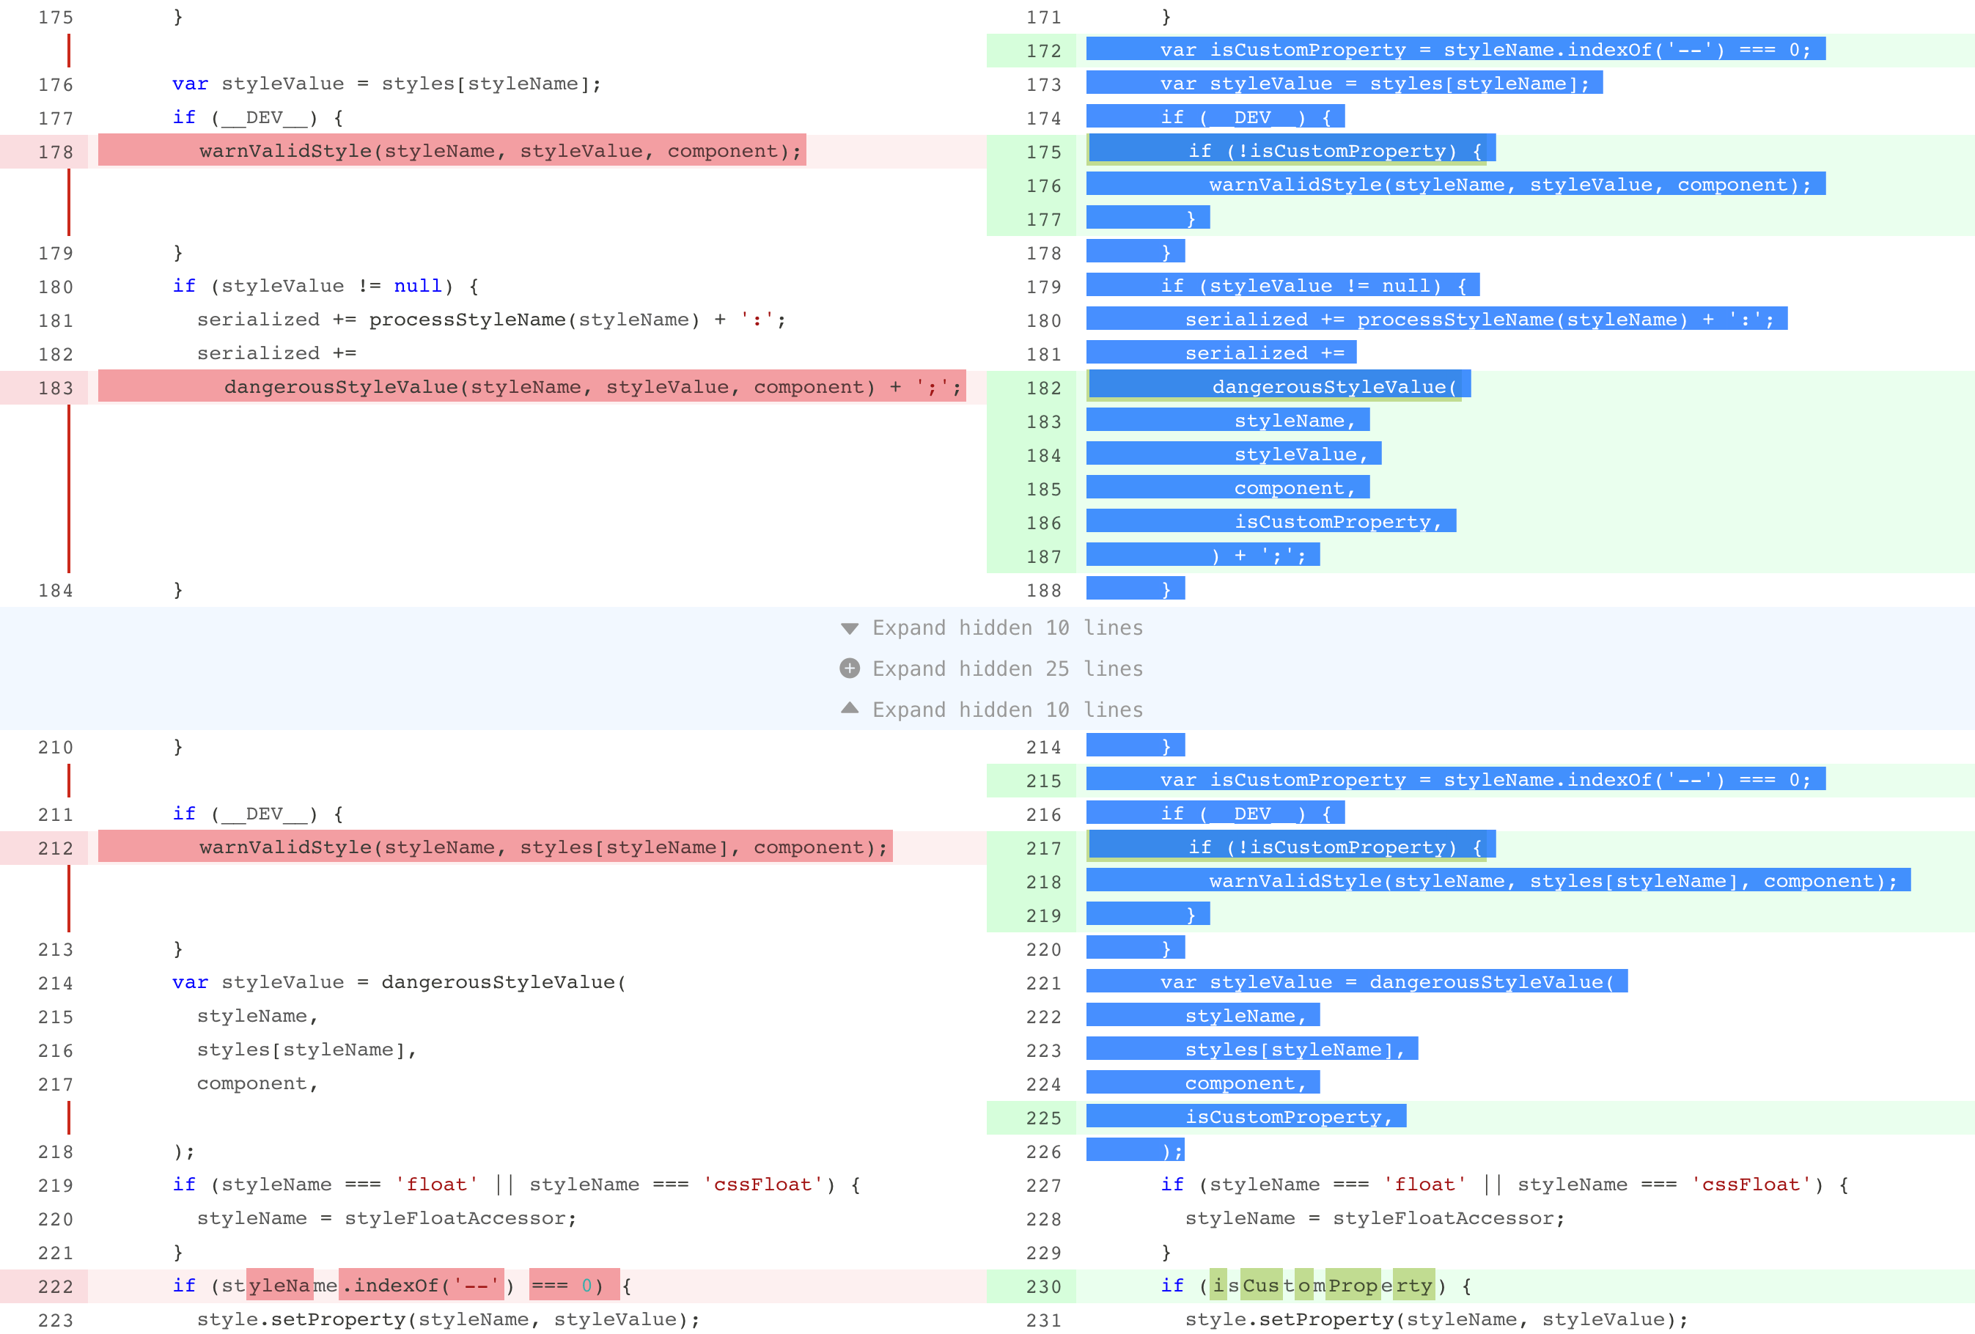
Task: Expand the hidden 10 lines downward arrow icon
Action: tap(850, 628)
